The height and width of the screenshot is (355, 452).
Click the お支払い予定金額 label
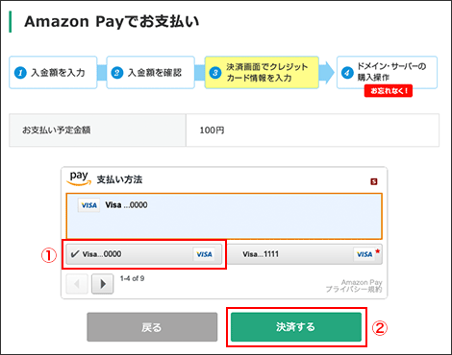click(x=56, y=130)
